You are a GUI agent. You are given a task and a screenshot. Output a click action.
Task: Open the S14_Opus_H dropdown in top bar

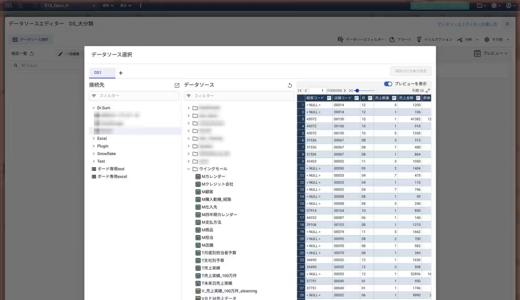69,6
